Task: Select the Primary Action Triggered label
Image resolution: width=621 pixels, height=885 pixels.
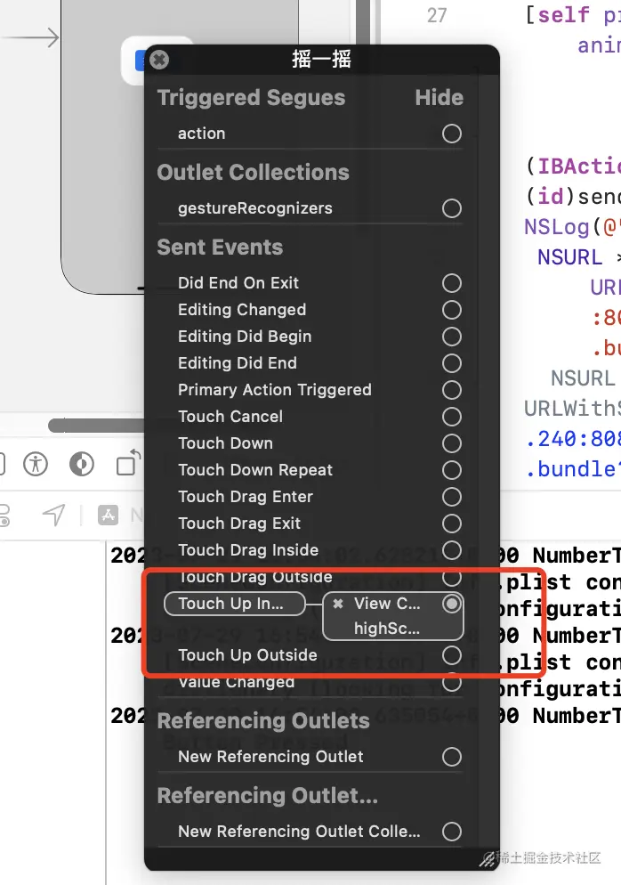Action: (x=275, y=389)
